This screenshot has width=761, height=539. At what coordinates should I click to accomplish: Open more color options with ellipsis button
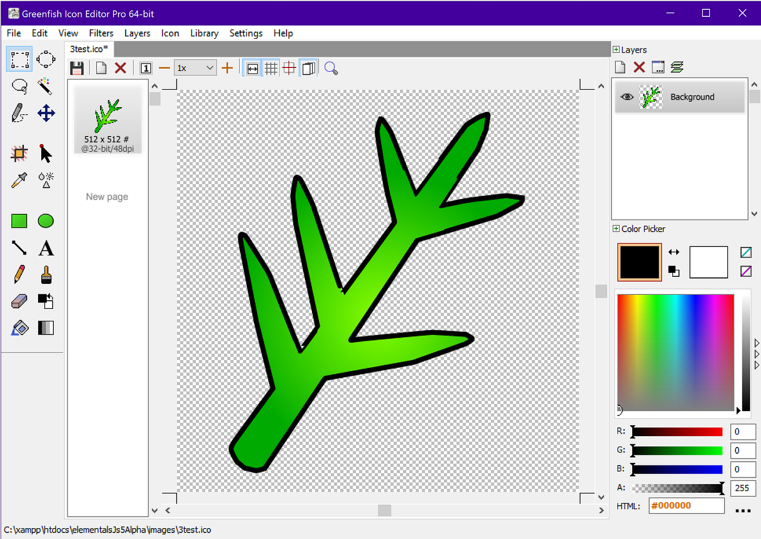coord(743,511)
